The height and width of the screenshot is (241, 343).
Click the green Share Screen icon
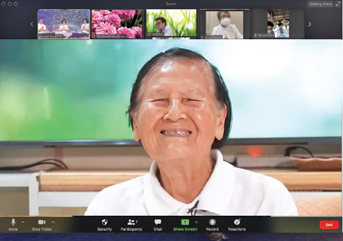click(185, 222)
